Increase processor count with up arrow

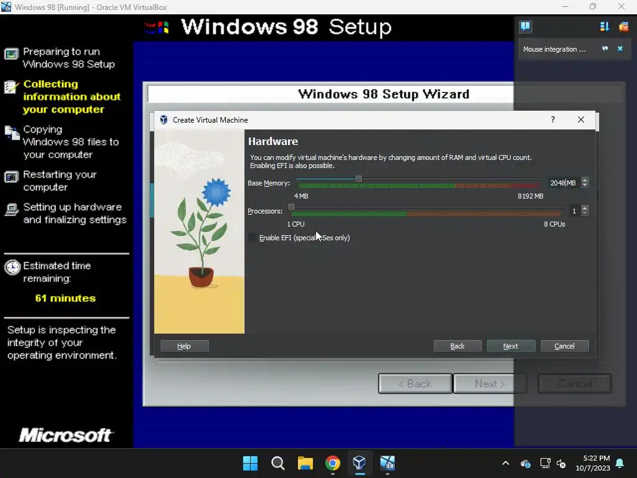pos(585,209)
